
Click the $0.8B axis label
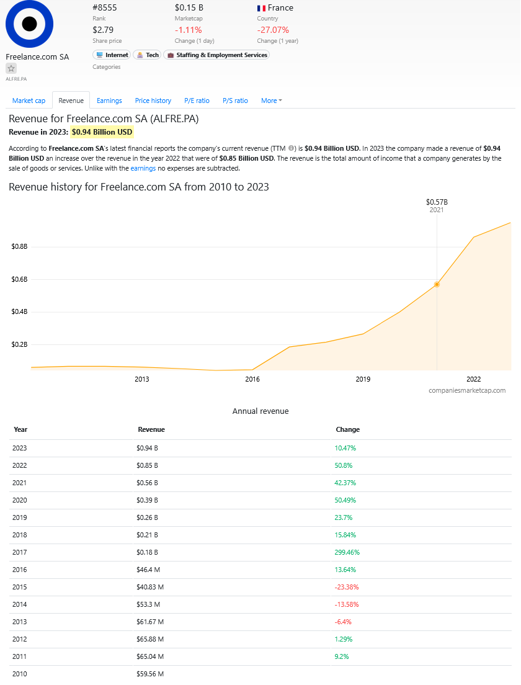coord(19,246)
